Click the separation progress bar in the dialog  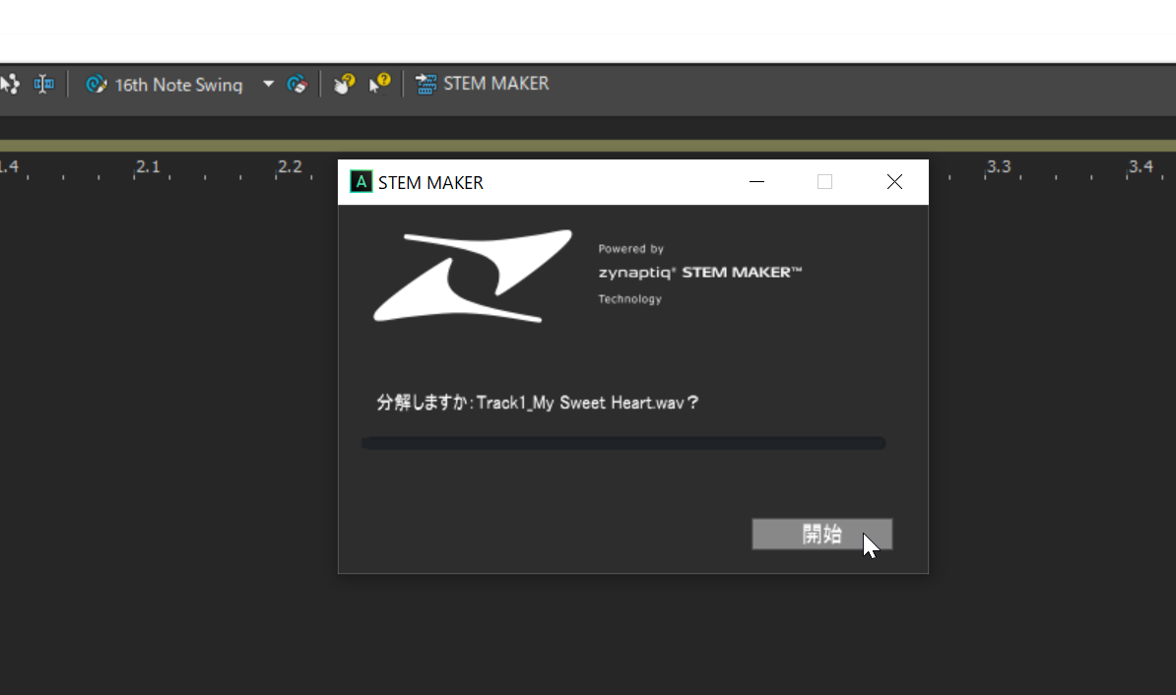(623, 443)
